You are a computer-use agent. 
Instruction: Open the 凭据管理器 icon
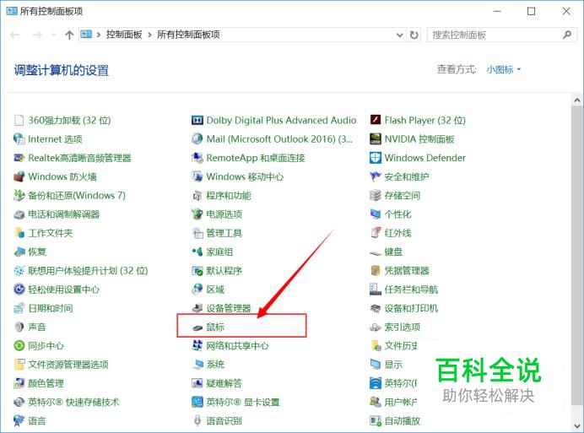tap(376, 271)
